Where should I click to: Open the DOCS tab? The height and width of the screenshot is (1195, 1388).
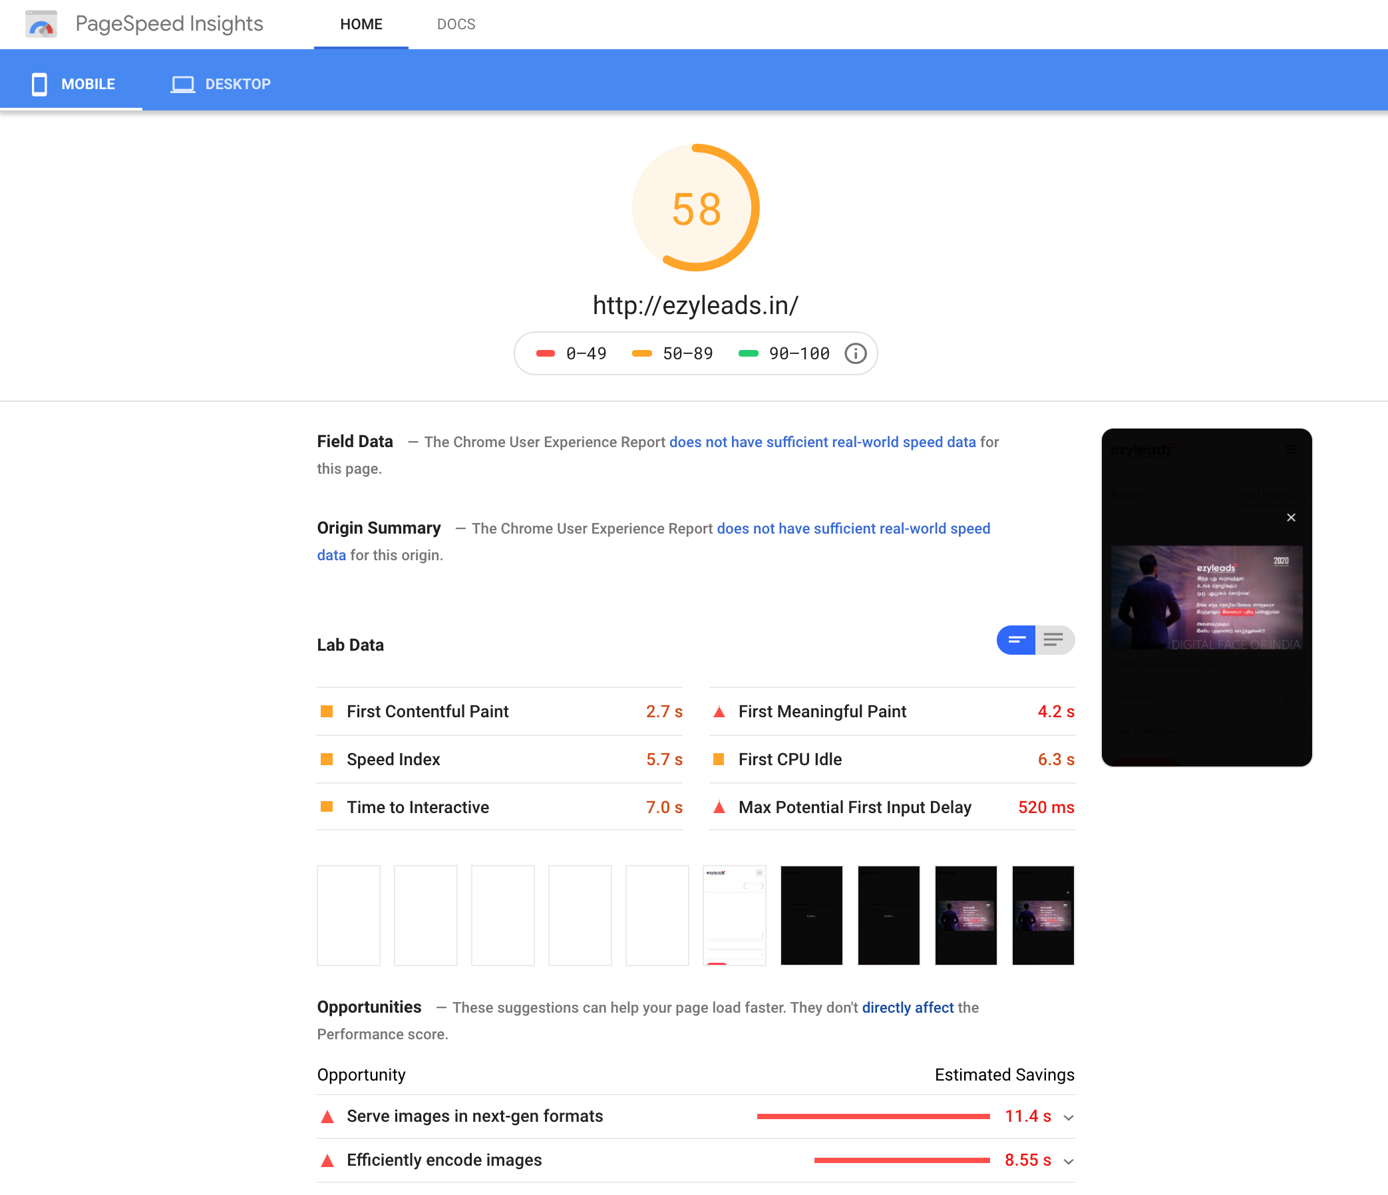pyautogui.click(x=456, y=24)
